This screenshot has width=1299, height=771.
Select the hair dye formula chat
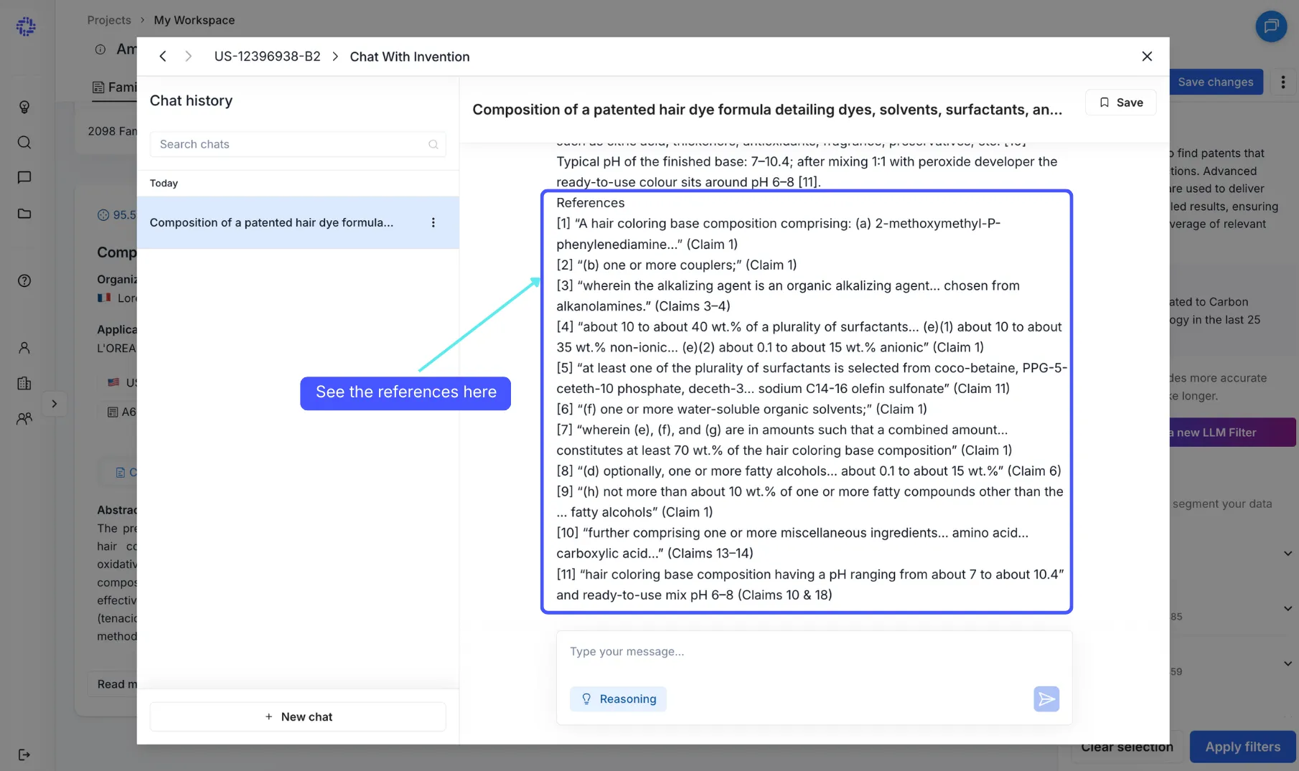298,222
